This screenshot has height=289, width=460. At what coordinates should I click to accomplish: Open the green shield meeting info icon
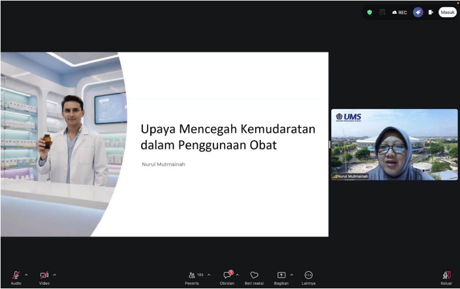[x=369, y=13]
